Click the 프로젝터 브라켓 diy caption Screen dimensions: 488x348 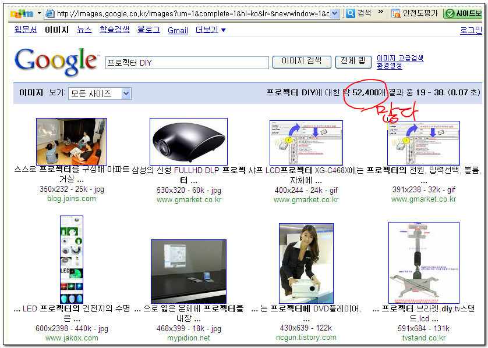(423, 314)
